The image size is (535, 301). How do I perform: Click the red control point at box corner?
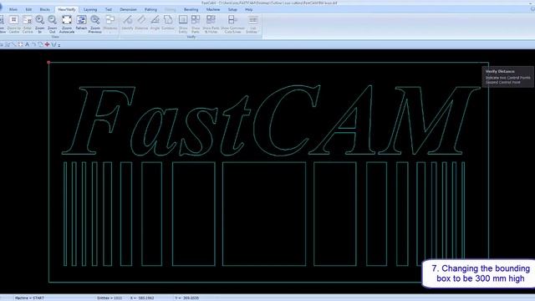tap(48, 63)
